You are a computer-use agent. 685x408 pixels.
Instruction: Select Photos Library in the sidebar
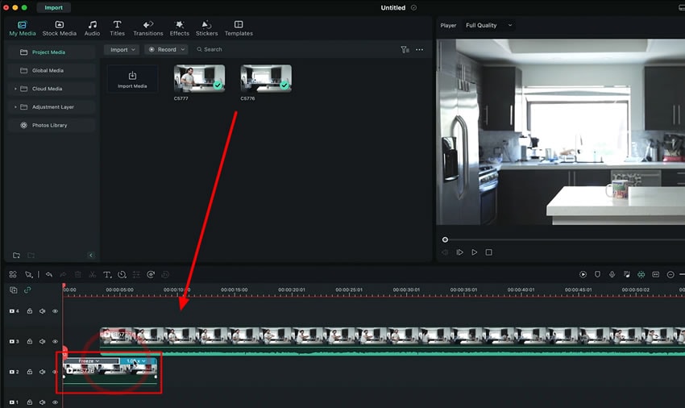(51, 125)
